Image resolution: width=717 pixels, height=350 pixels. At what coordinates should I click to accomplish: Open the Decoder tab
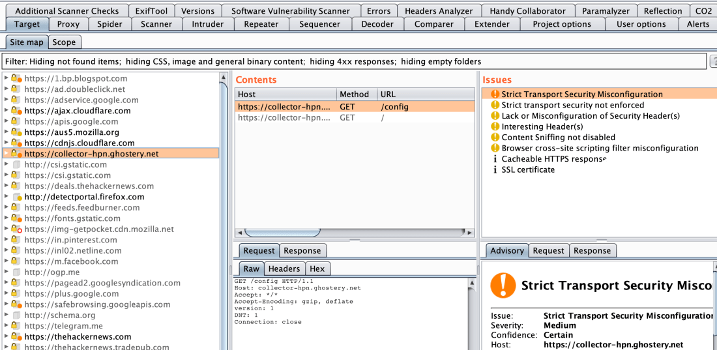click(x=377, y=24)
